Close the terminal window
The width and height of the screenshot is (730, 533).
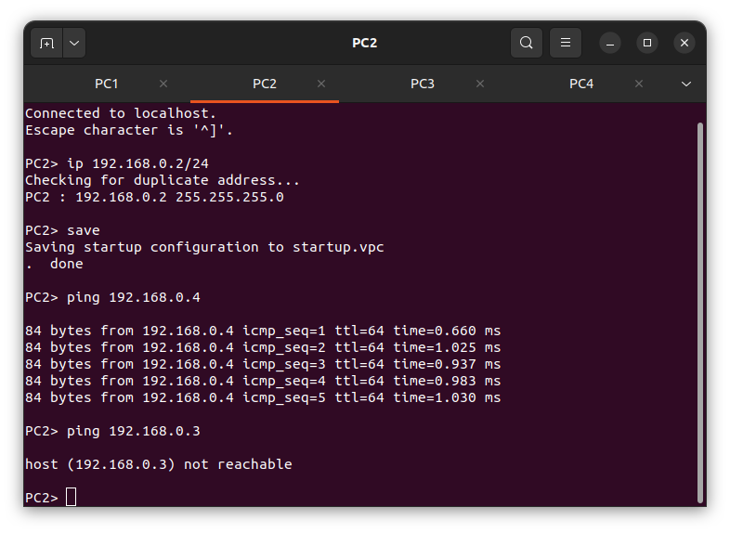point(684,43)
